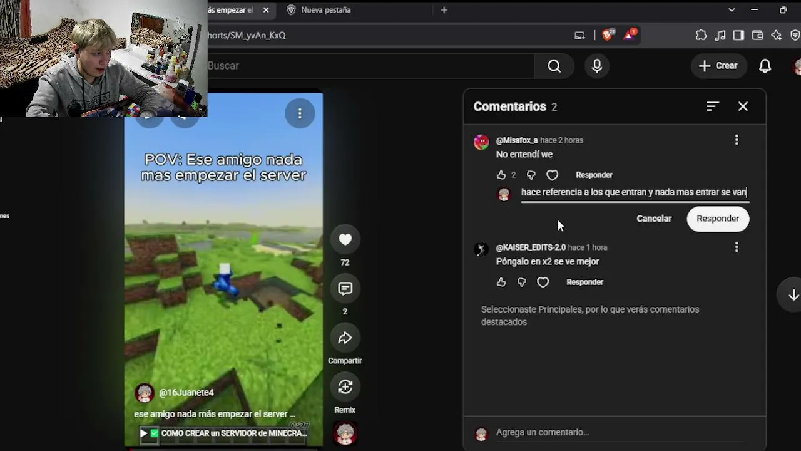This screenshot has width=801, height=451.
Task: Click the Compartir share icon
Action: [x=345, y=338]
